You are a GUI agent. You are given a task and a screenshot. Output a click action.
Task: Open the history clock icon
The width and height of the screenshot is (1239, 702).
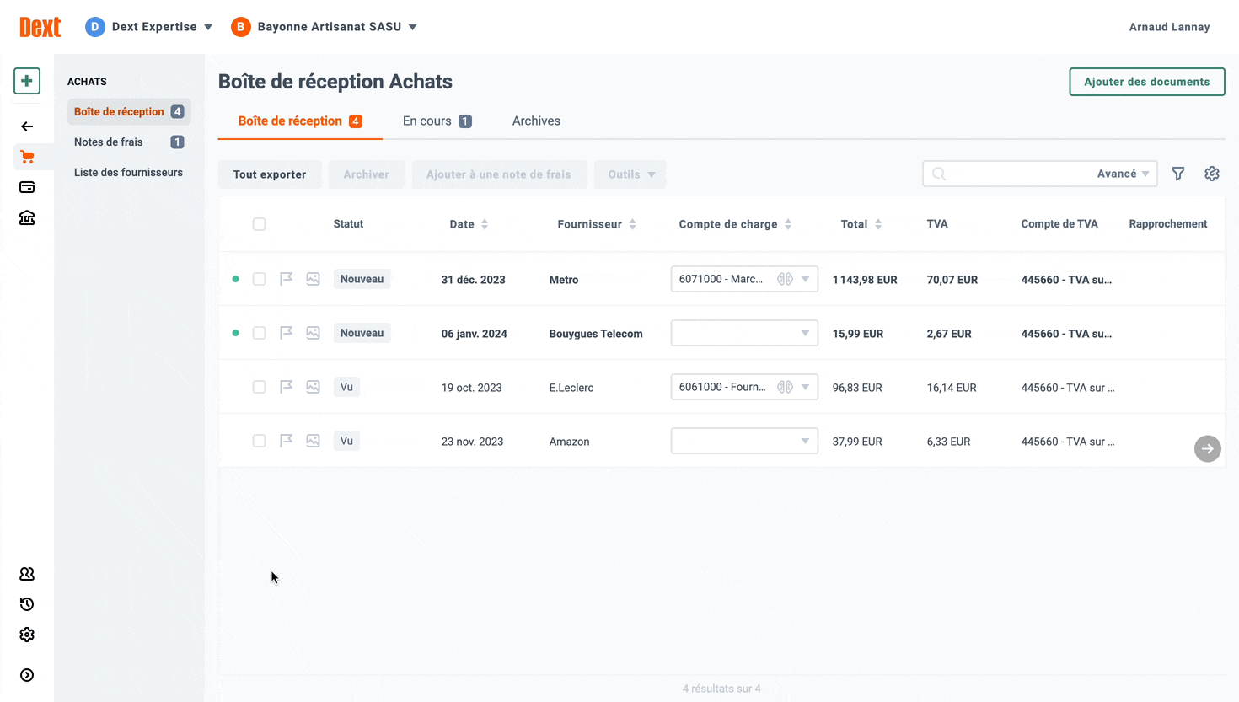(x=27, y=604)
